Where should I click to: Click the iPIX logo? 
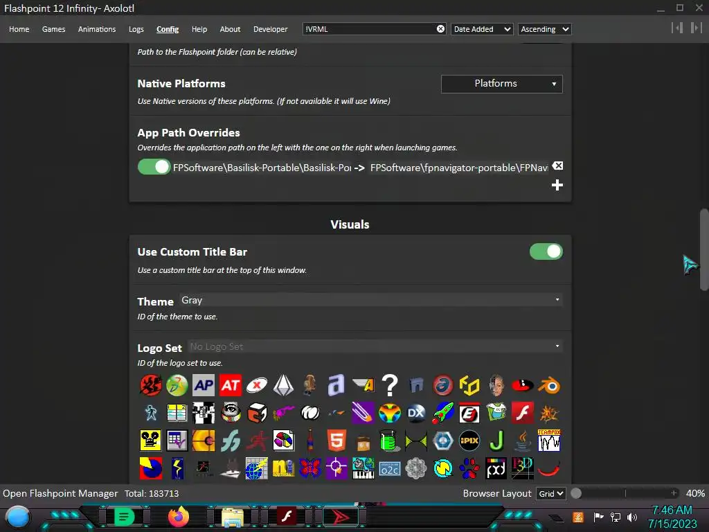click(x=469, y=440)
